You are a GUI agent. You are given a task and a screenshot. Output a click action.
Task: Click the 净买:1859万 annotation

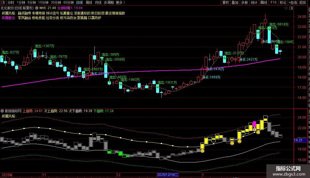tap(211, 77)
